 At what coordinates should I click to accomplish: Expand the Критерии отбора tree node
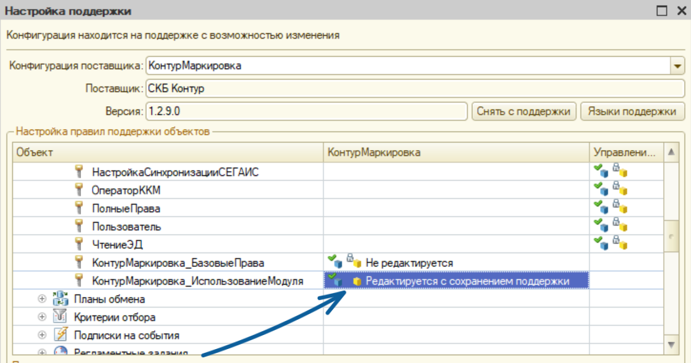42,317
